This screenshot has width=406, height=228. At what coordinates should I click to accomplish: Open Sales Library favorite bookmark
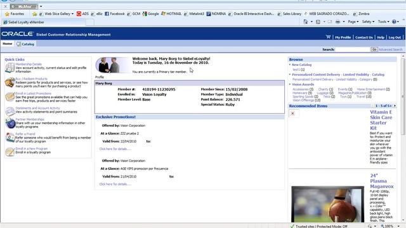click(x=289, y=14)
